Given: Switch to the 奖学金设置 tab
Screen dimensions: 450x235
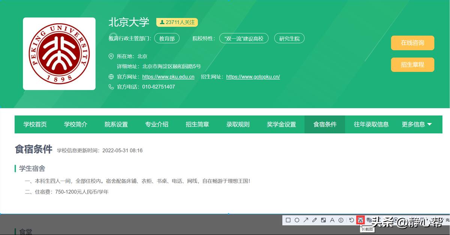Looking at the screenshot, I should pyautogui.click(x=281, y=124).
